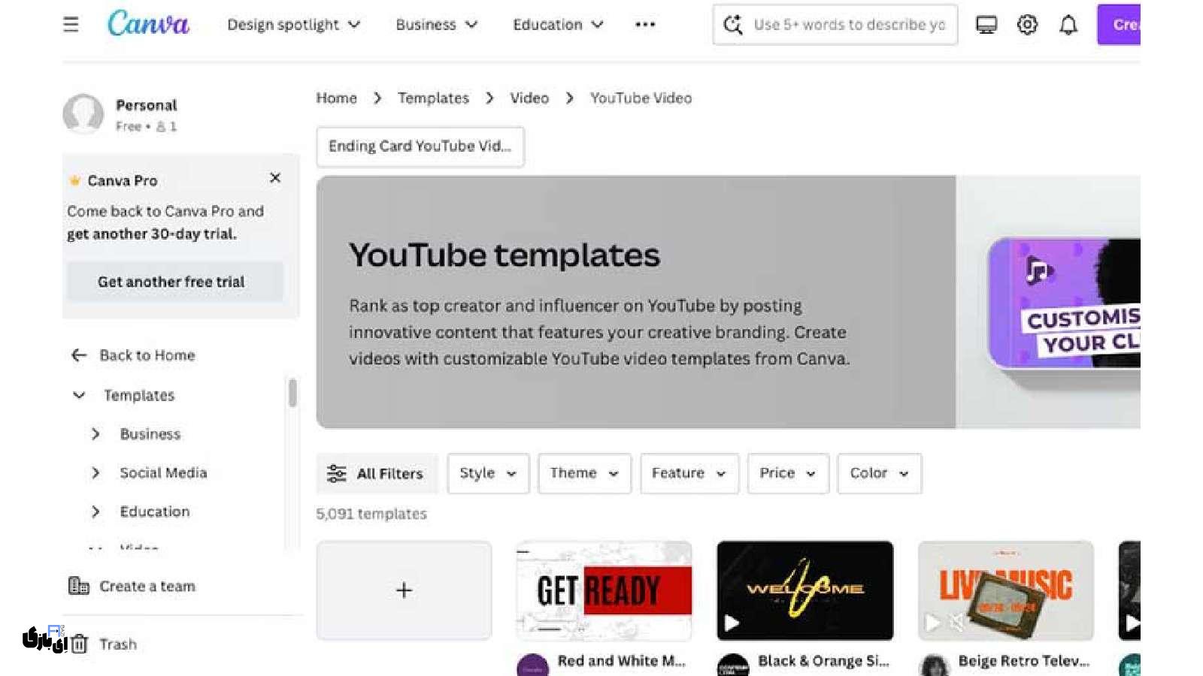Viewport: 1203px width, 676px height.
Task: Click the magic search icon
Action: [733, 25]
